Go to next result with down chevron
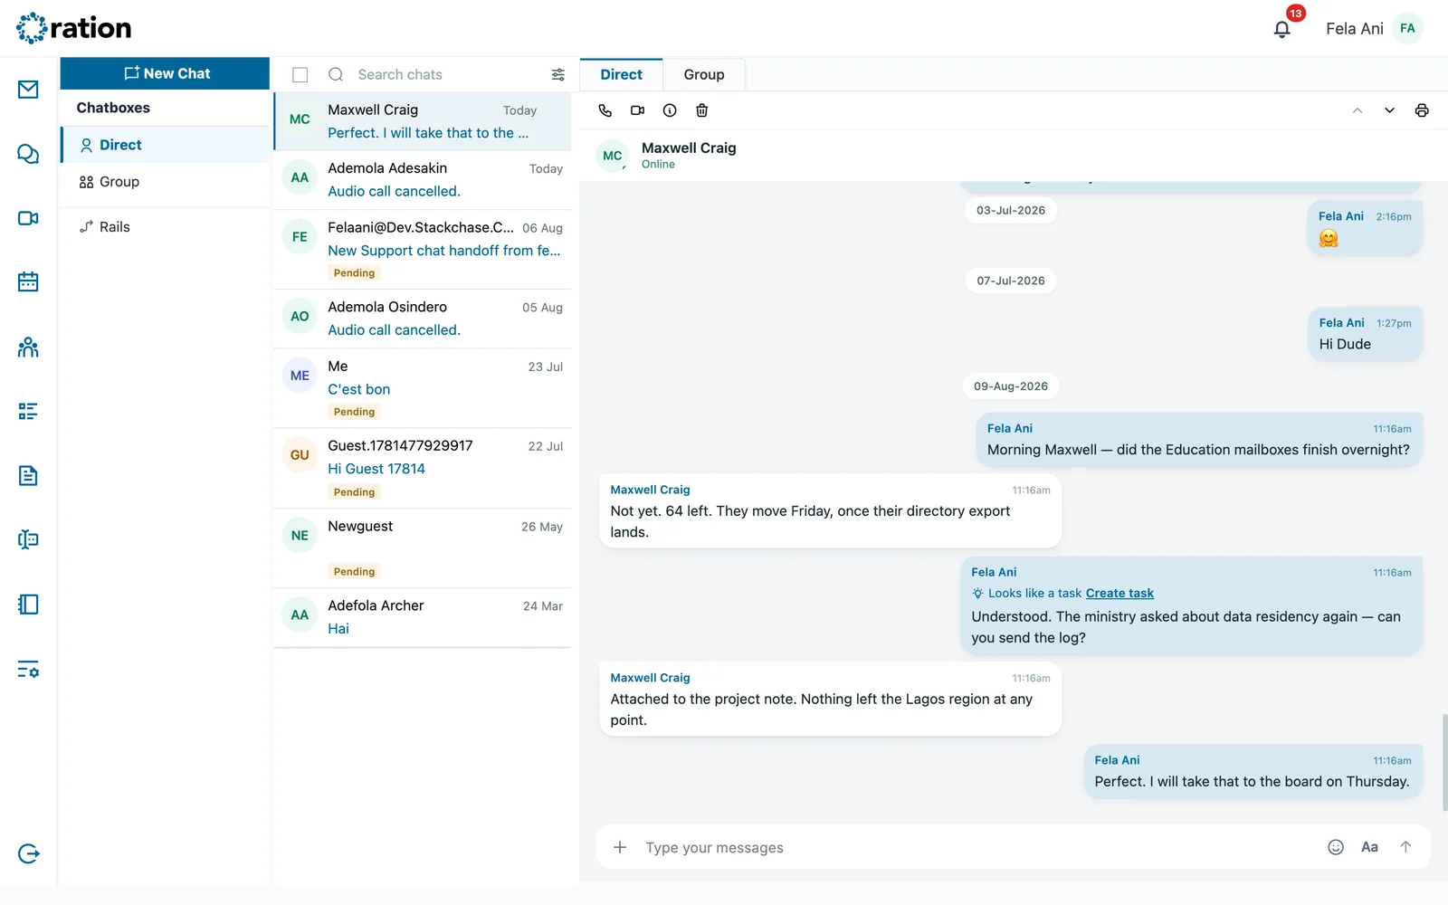 (1389, 110)
